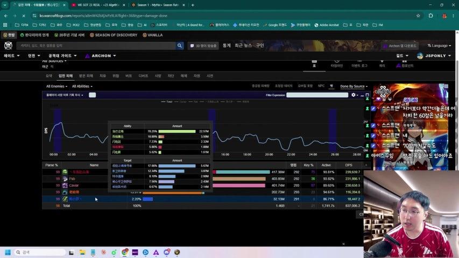Click the Pab player name
Viewport: 459px width, 258px height.
(x=72, y=179)
